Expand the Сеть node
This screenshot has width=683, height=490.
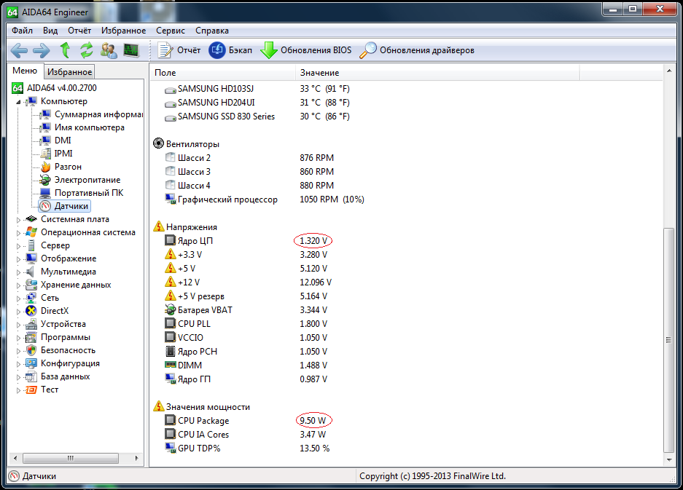(18, 299)
